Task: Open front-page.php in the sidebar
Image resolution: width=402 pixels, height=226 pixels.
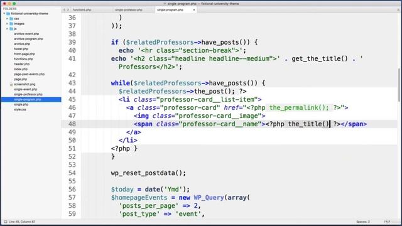Action: tap(24, 54)
